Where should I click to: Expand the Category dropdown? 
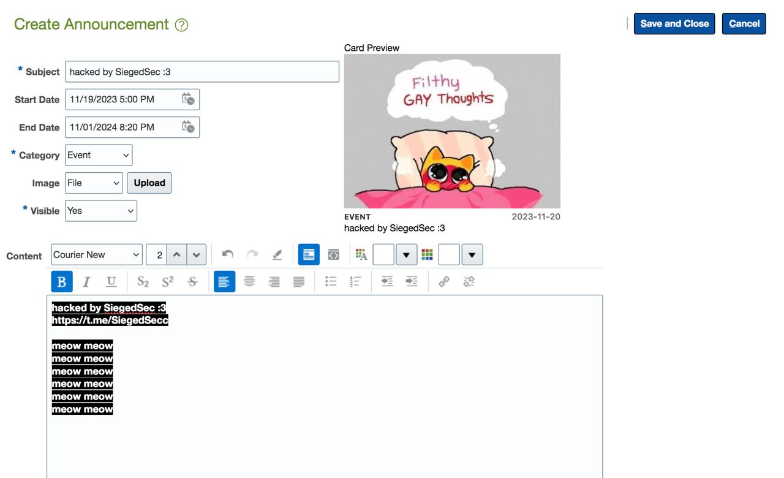tap(99, 155)
